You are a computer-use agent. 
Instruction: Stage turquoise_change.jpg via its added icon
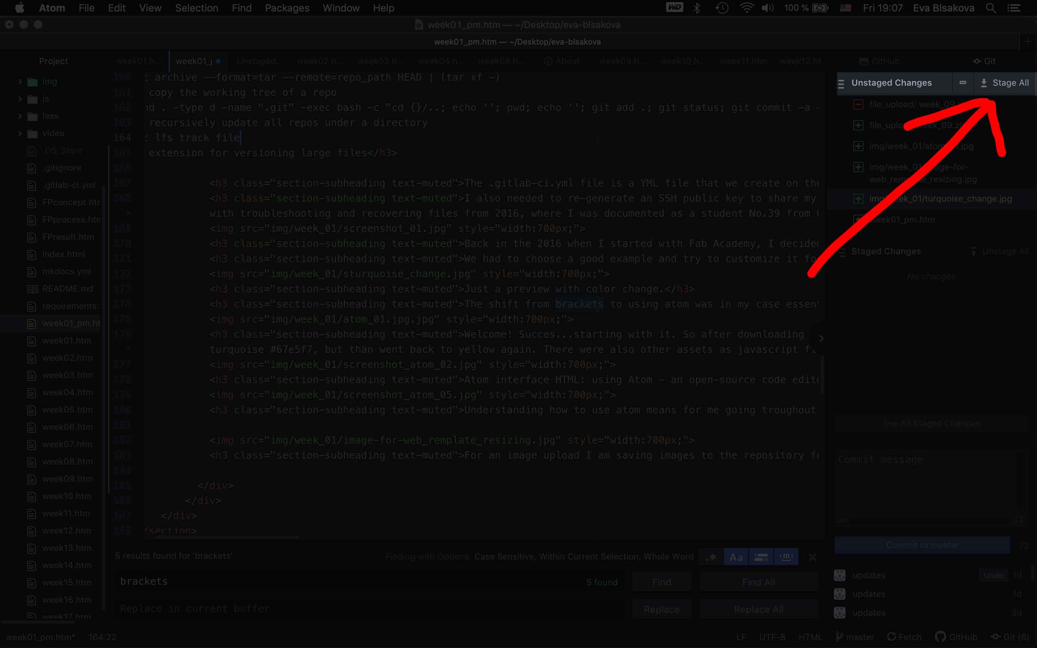pyautogui.click(x=858, y=199)
